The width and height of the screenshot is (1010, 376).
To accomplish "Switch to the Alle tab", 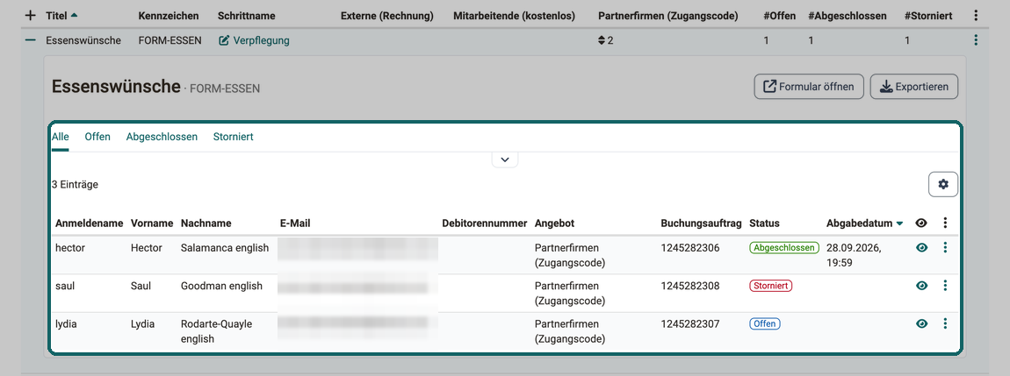I will pyautogui.click(x=60, y=137).
